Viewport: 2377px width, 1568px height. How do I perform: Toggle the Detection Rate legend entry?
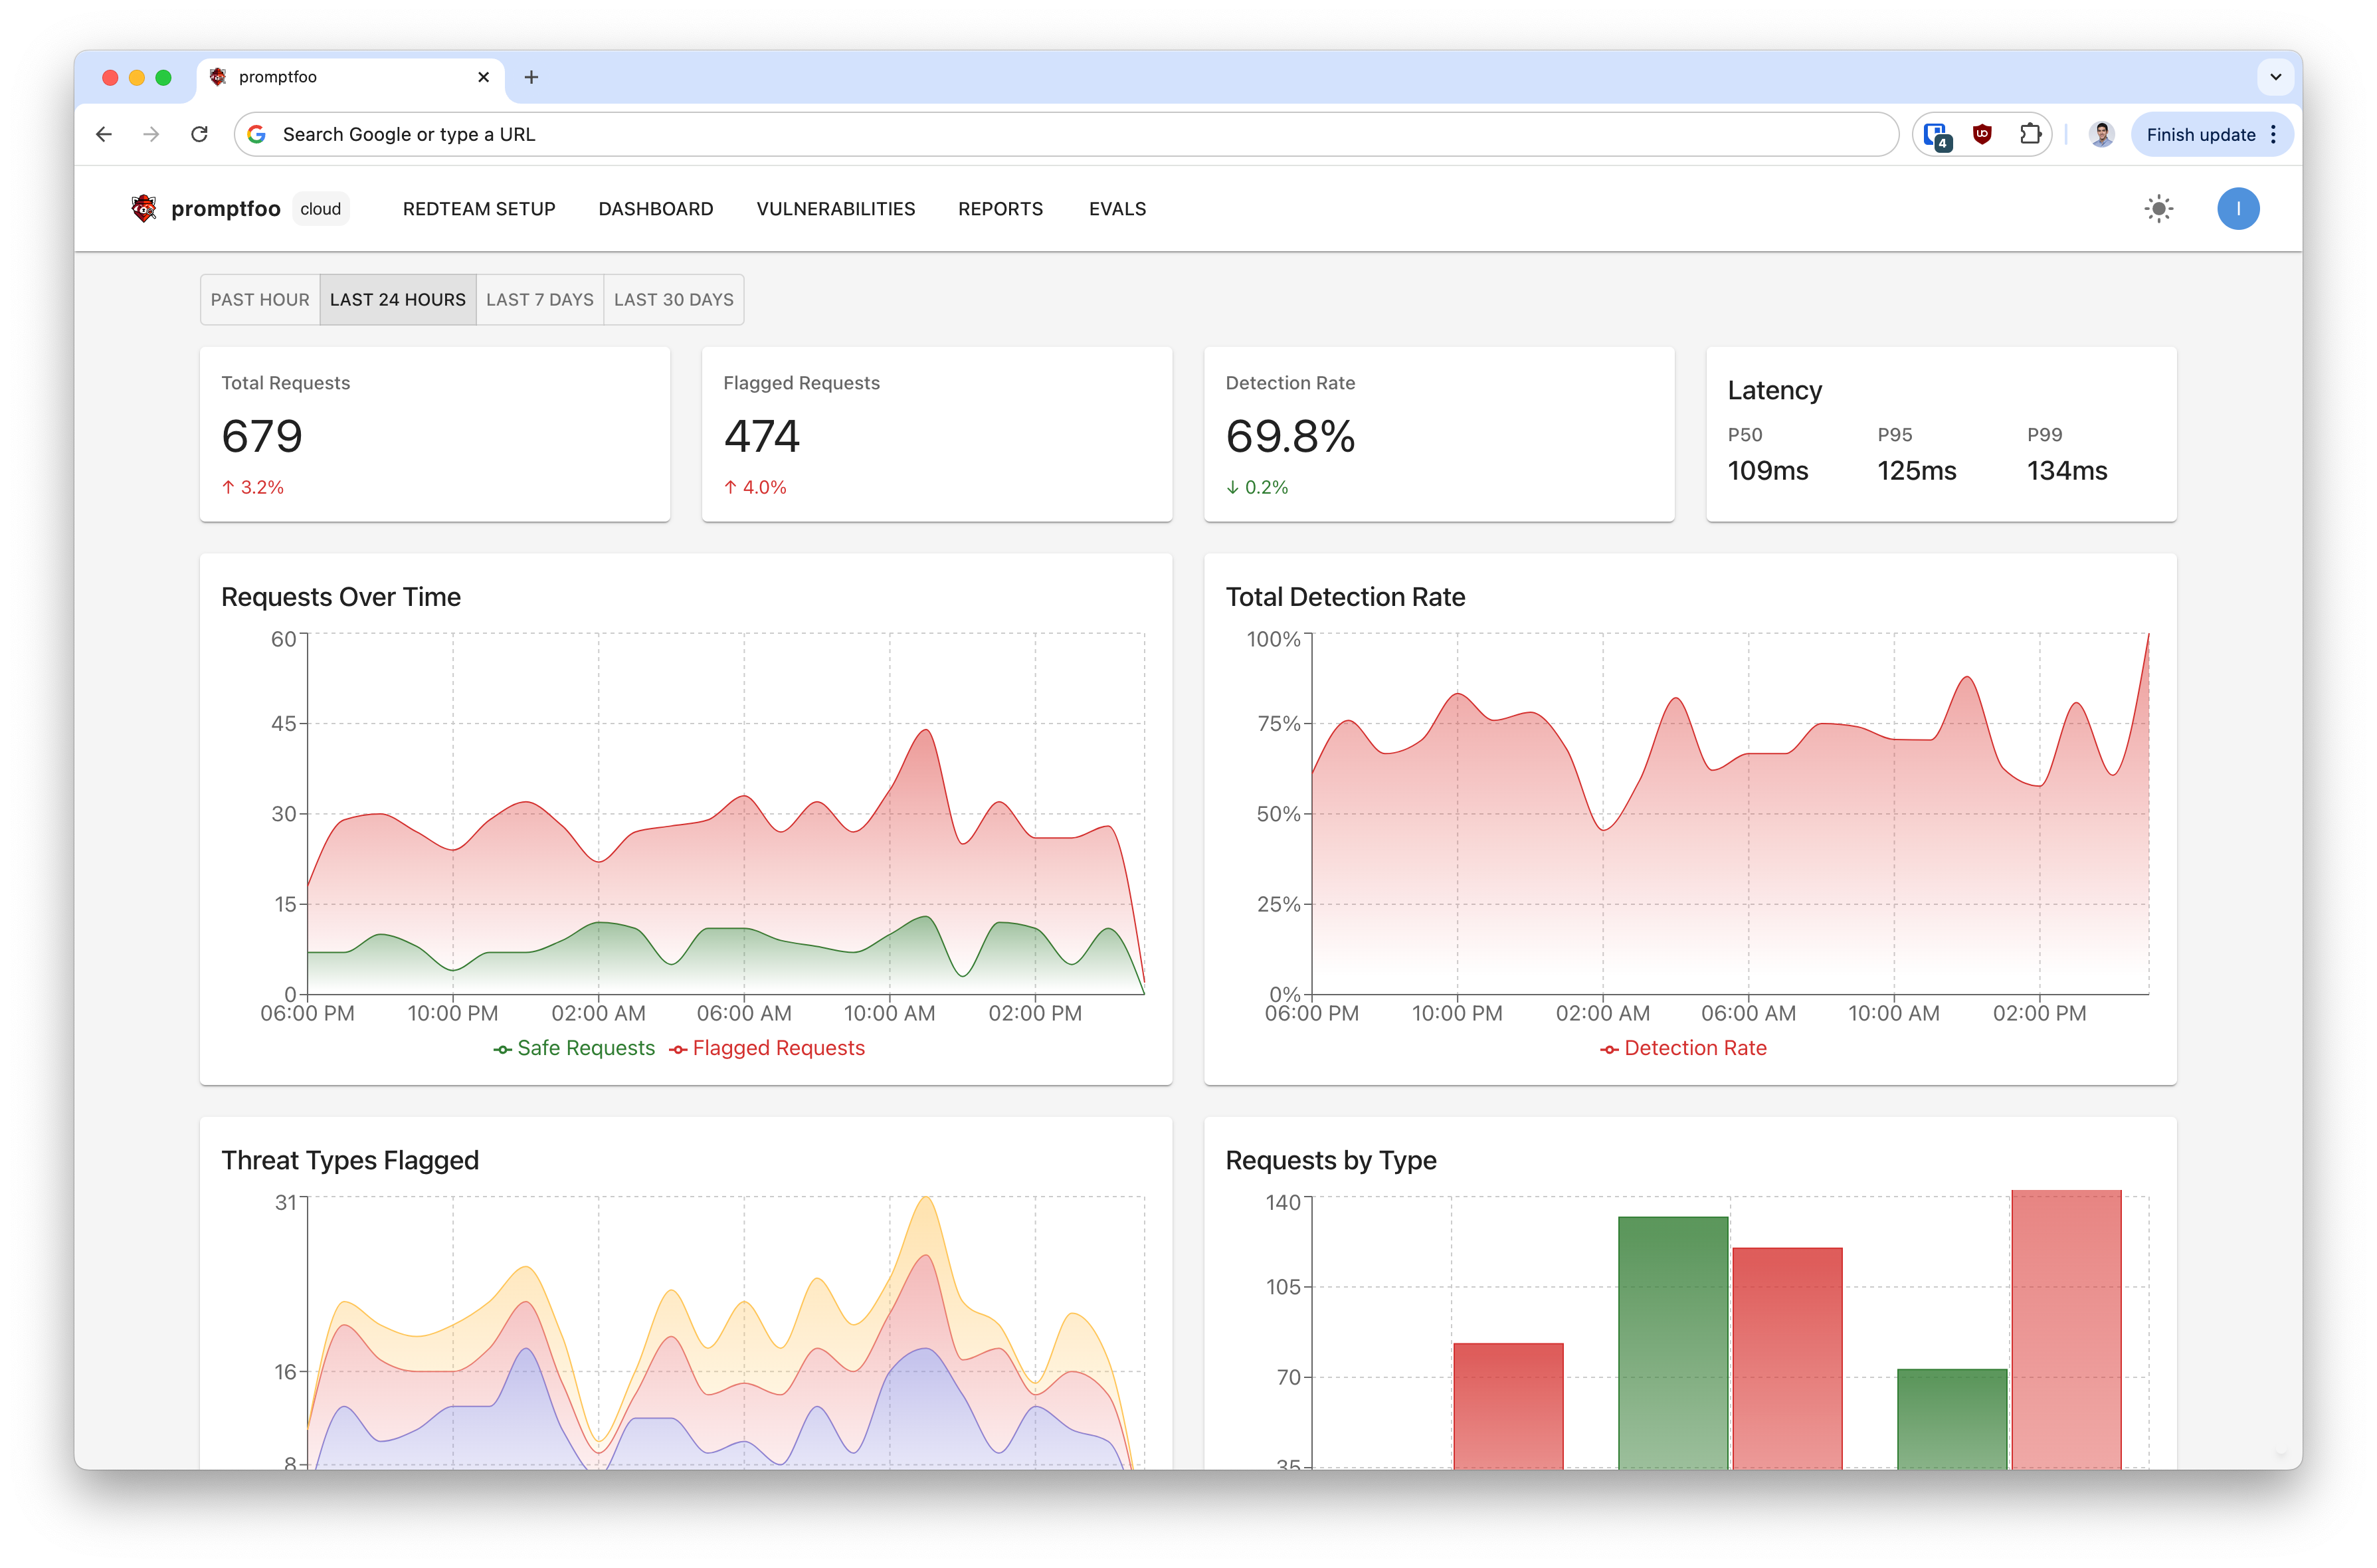pos(1683,1048)
